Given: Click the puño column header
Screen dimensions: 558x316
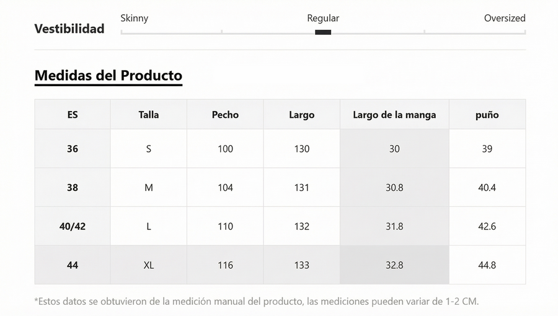Looking at the screenshot, I should tap(487, 115).
